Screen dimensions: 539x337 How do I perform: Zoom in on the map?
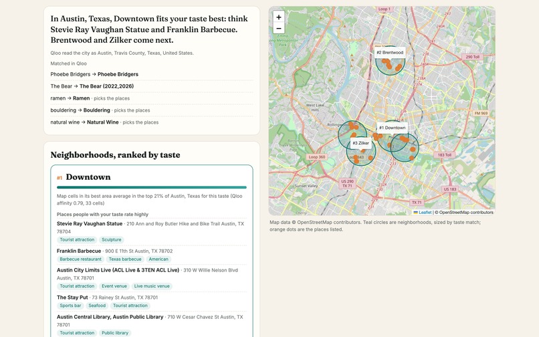pyautogui.click(x=279, y=17)
